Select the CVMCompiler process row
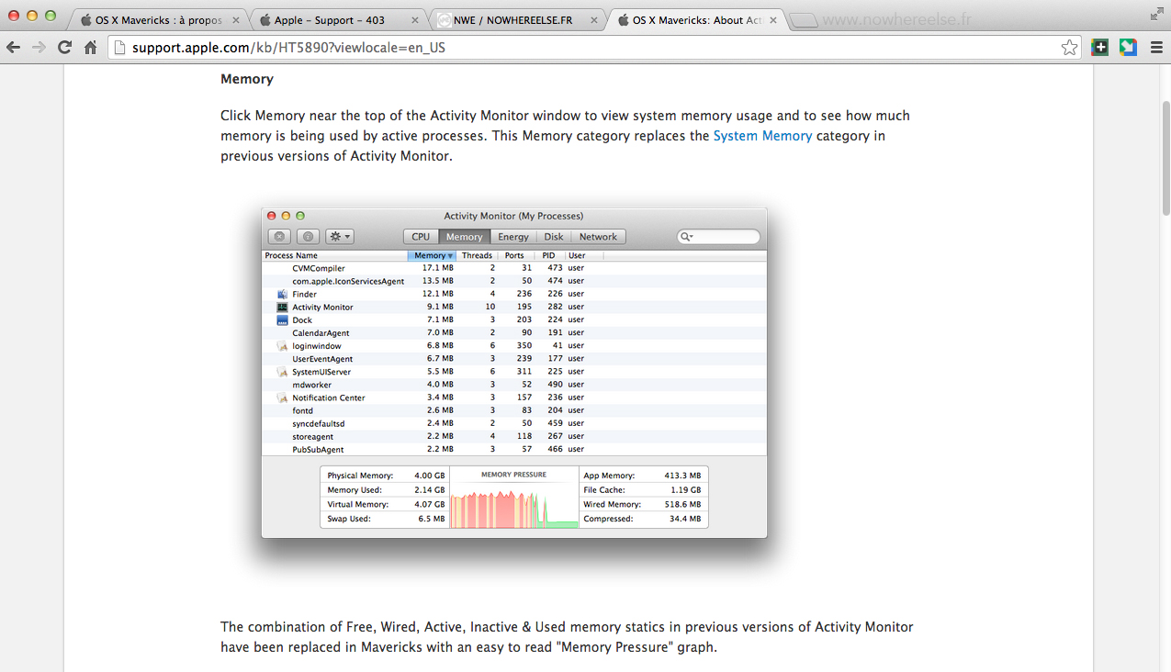Viewport: 1171px width, 672px height. [514, 268]
